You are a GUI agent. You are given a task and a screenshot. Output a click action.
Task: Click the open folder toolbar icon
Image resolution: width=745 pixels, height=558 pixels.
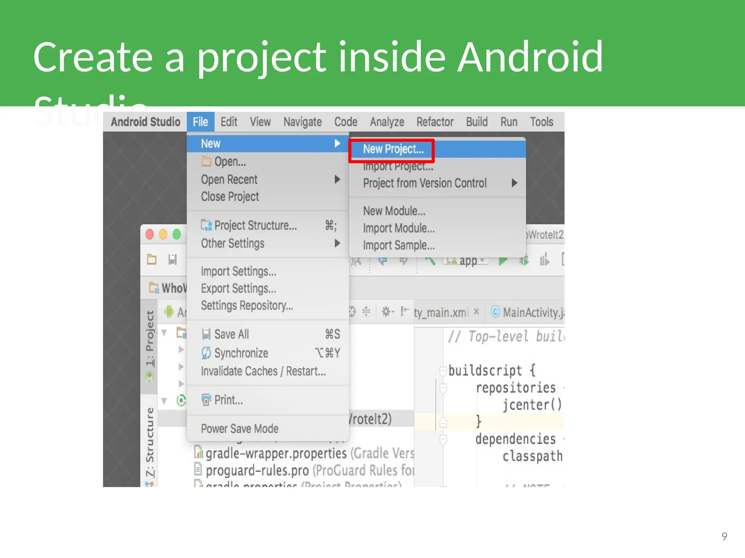[152, 259]
